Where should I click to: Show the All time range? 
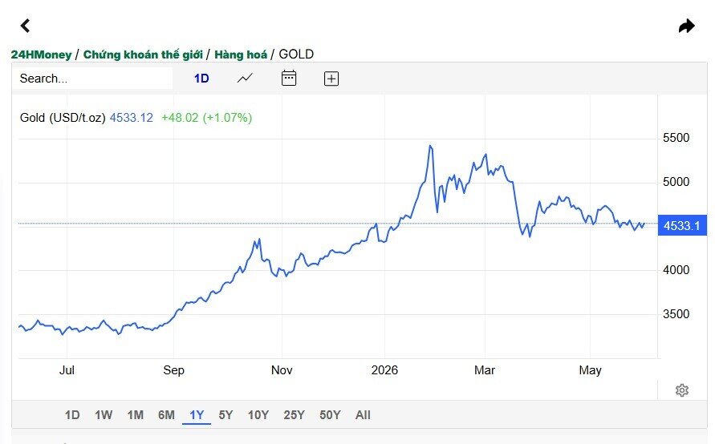(363, 415)
